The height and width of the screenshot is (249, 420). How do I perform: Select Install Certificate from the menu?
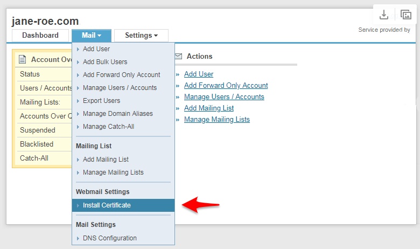point(107,205)
